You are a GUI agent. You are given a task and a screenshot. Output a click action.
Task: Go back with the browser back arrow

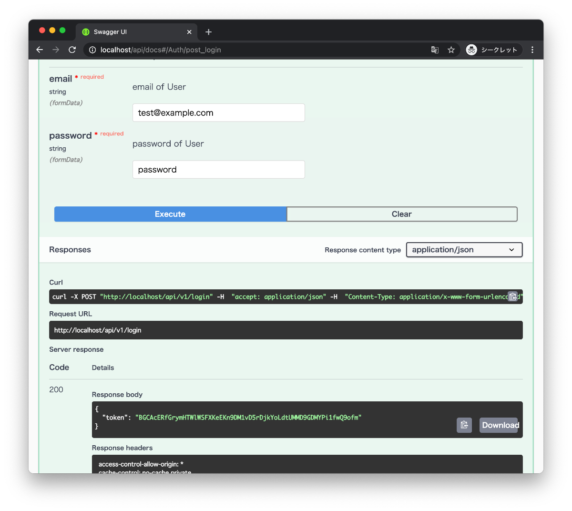coord(40,50)
